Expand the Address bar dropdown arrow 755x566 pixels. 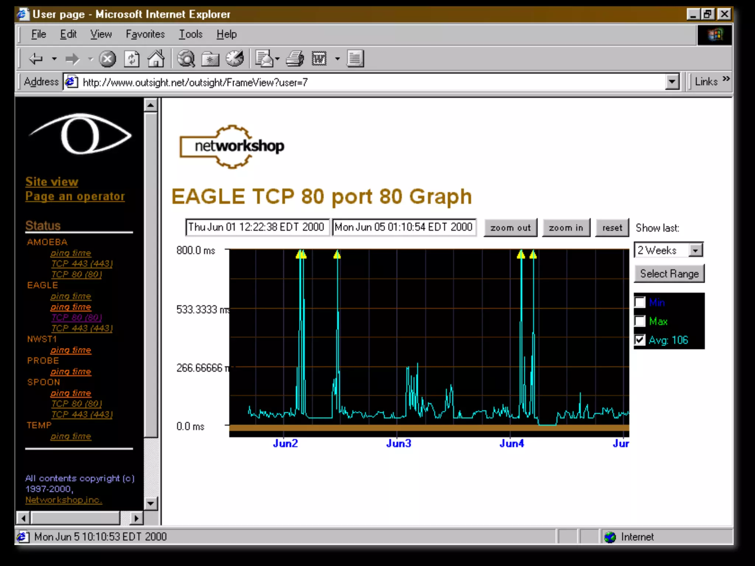click(x=672, y=82)
